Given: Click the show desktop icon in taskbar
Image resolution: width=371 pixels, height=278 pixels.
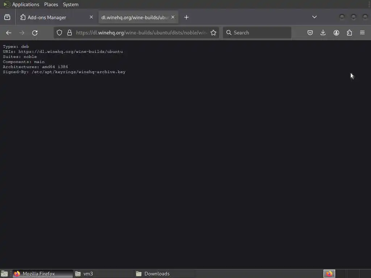Looking at the screenshot, I should [x=4, y=274].
